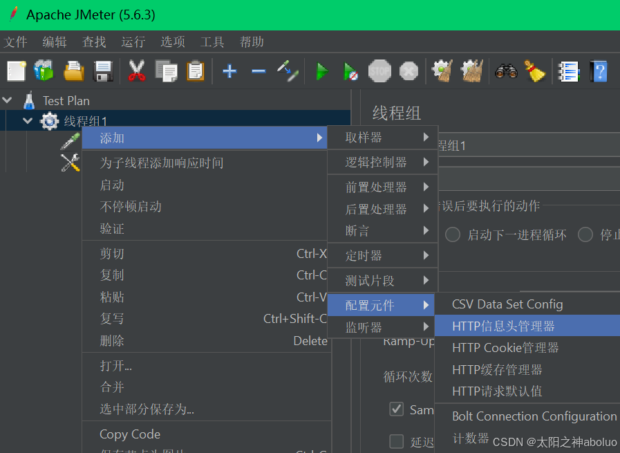Expand the 后置处理器 submenu

pos(382,208)
